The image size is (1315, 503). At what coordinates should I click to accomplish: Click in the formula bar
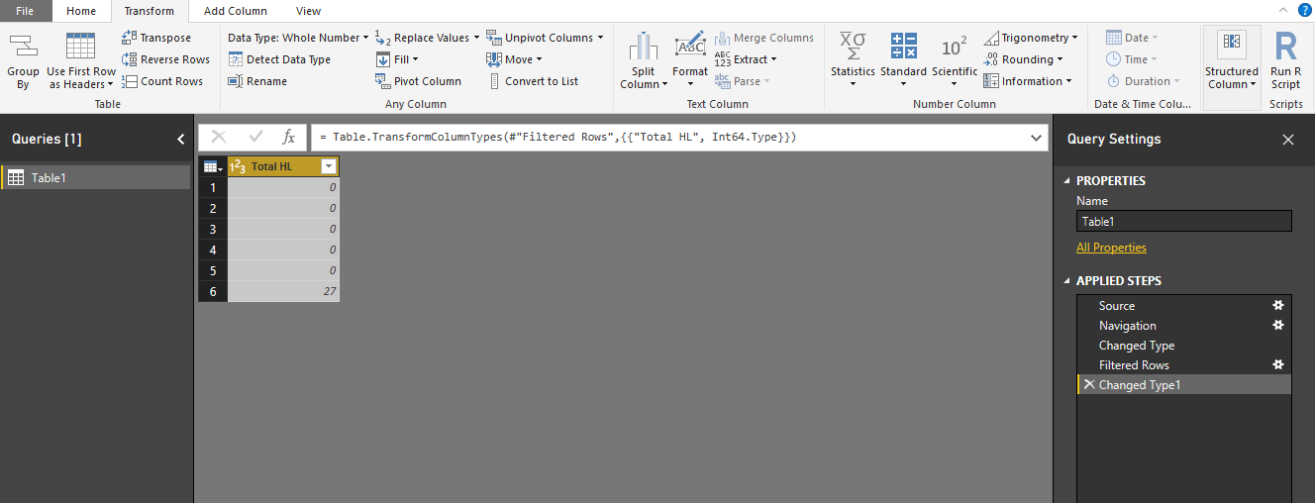click(x=668, y=137)
